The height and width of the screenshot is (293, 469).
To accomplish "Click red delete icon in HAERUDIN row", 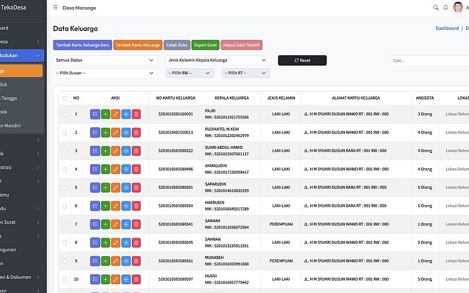I will tap(136, 206).
